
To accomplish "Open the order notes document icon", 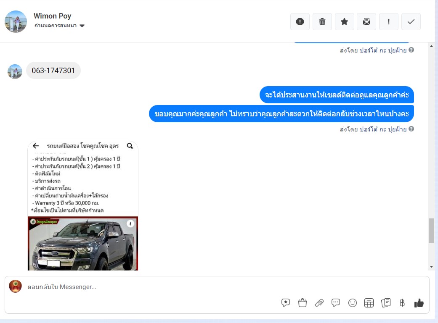I will point(385,303).
